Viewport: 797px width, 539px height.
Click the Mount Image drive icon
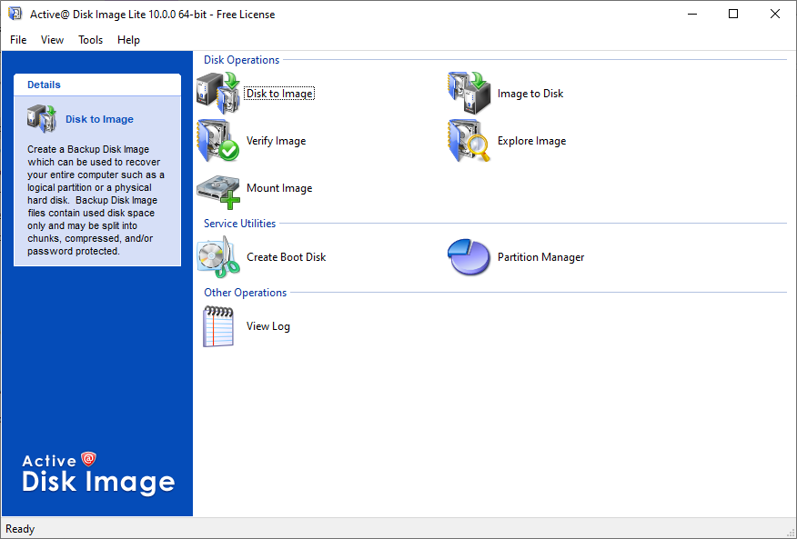pos(218,192)
